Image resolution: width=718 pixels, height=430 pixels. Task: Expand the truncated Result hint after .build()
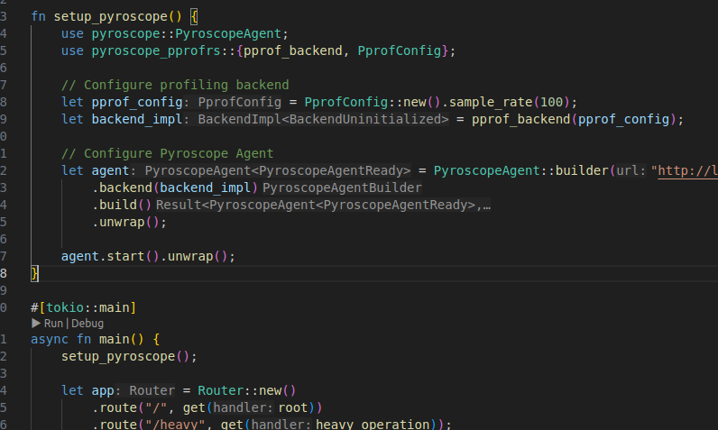[x=325, y=205]
